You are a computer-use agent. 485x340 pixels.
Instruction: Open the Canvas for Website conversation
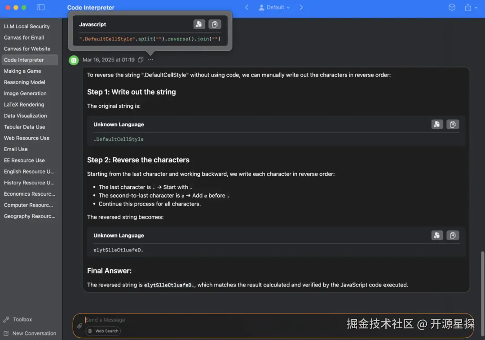30,49
